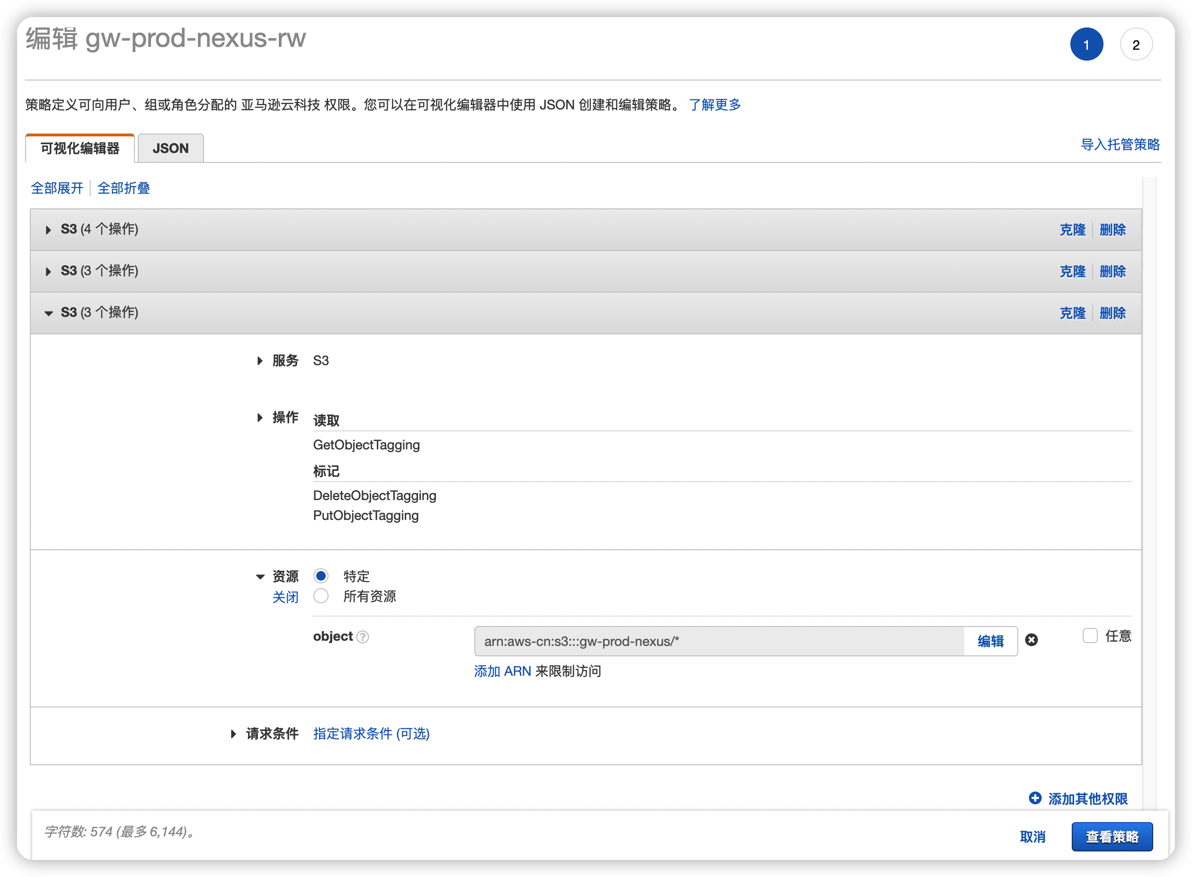Expand the 服务 section arrow
The image size is (1192, 877).
pos(259,361)
